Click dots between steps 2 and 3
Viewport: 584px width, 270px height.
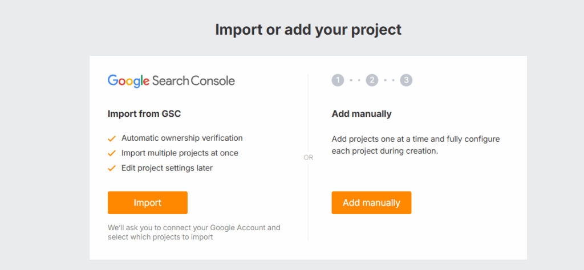click(389, 80)
